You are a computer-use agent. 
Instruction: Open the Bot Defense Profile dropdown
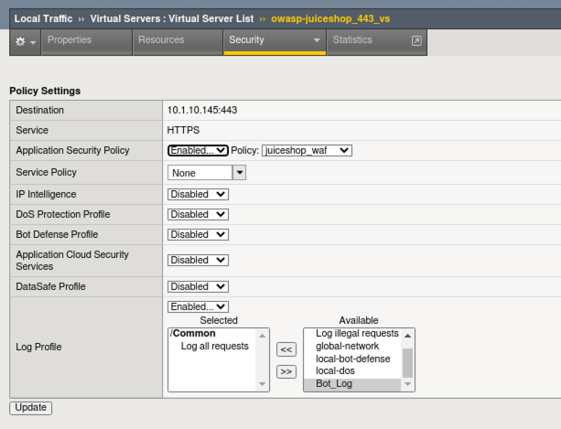pyautogui.click(x=198, y=234)
